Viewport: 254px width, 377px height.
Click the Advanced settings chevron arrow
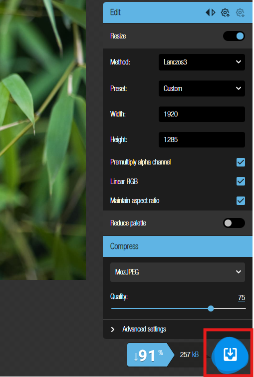pyautogui.click(x=113, y=329)
